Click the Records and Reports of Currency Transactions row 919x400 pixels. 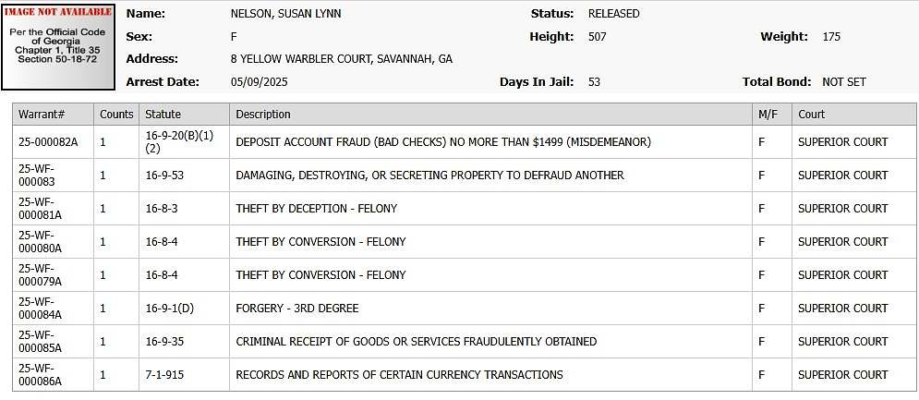click(x=399, y=375)
